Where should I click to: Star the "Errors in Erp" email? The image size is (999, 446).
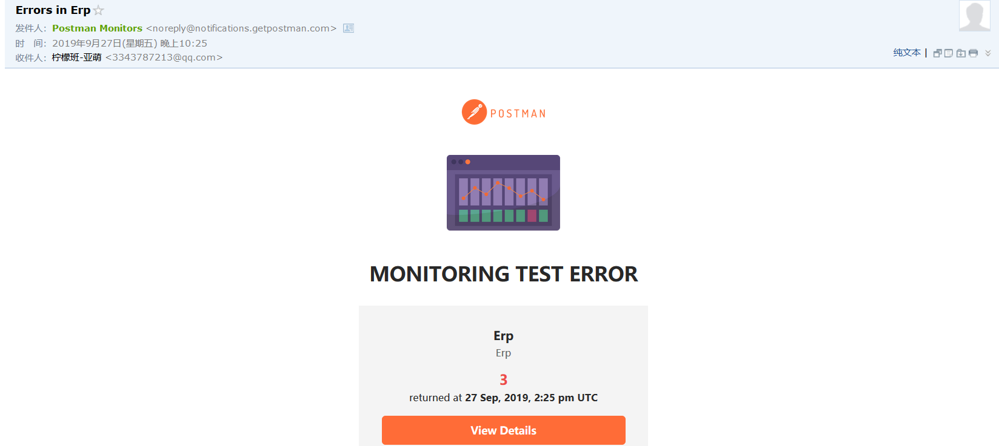click(x=99, y=11)
